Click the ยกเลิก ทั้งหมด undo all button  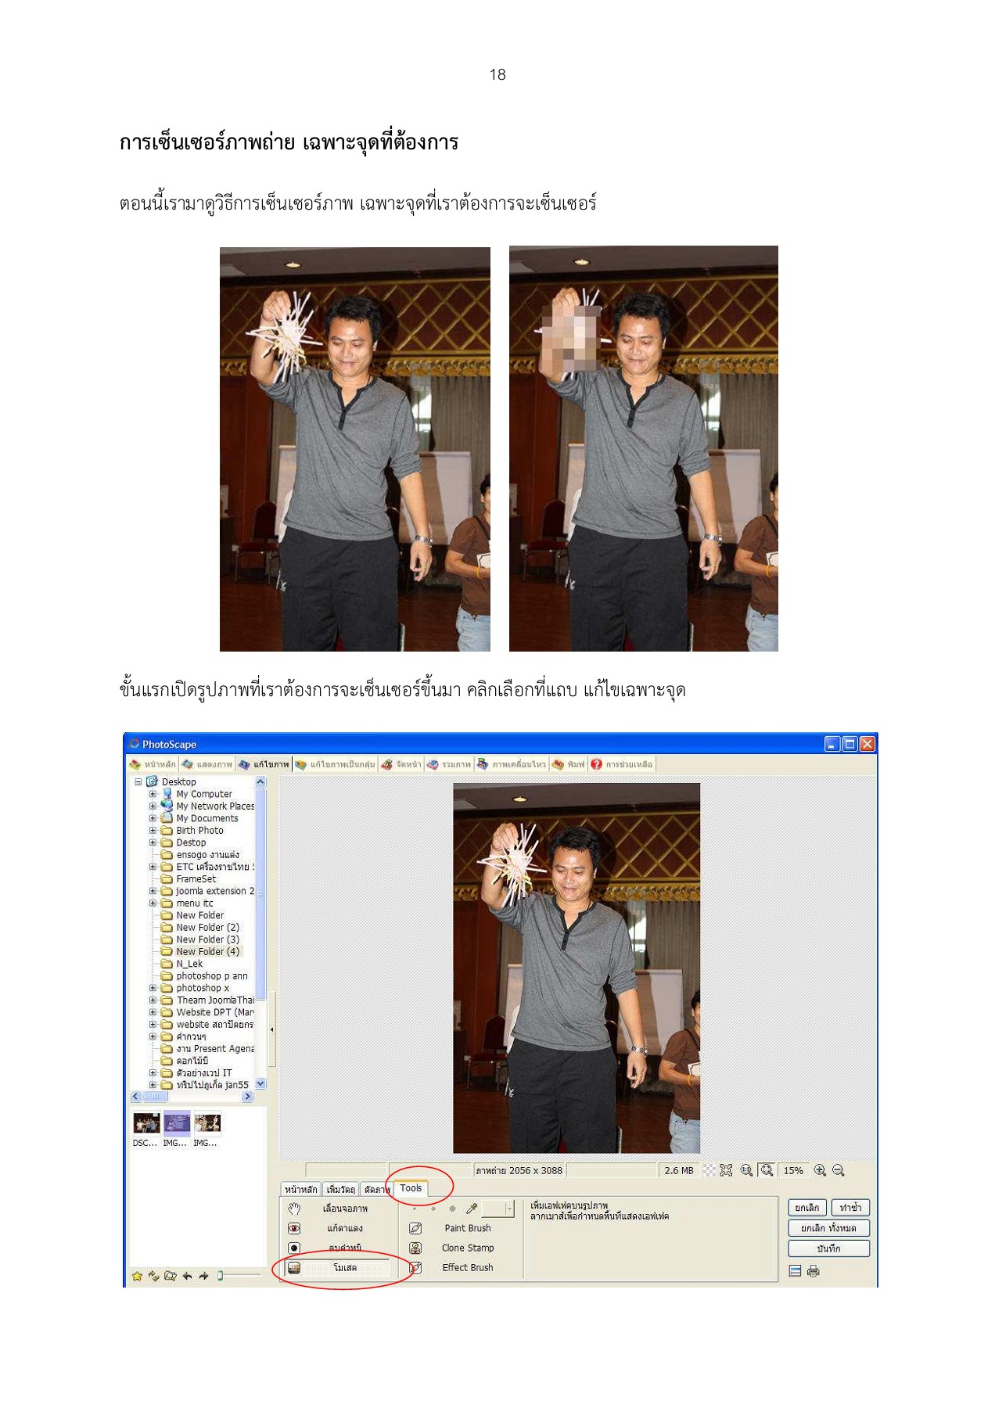[x=828, y=1228]
